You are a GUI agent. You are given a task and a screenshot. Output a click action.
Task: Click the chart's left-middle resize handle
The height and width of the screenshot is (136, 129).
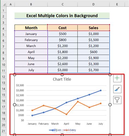pyautogui.click(x=14, y=105)
